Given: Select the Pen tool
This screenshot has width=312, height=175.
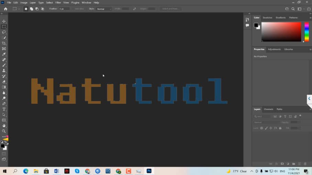Looking at the screenshot, I should tap(4, 103).
